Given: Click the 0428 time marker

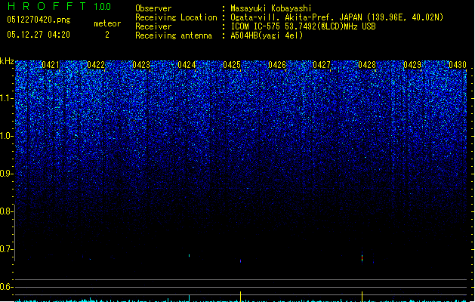Looking at the screenshot, I should (367, 65).
